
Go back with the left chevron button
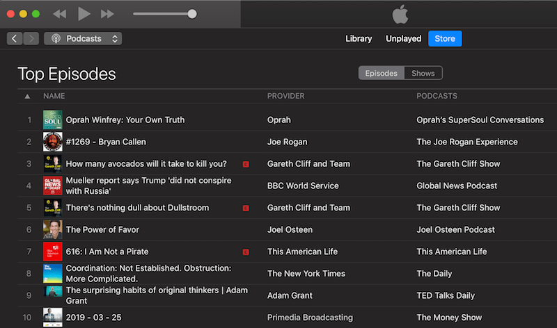pyautogui.click(x=15, y=38)
